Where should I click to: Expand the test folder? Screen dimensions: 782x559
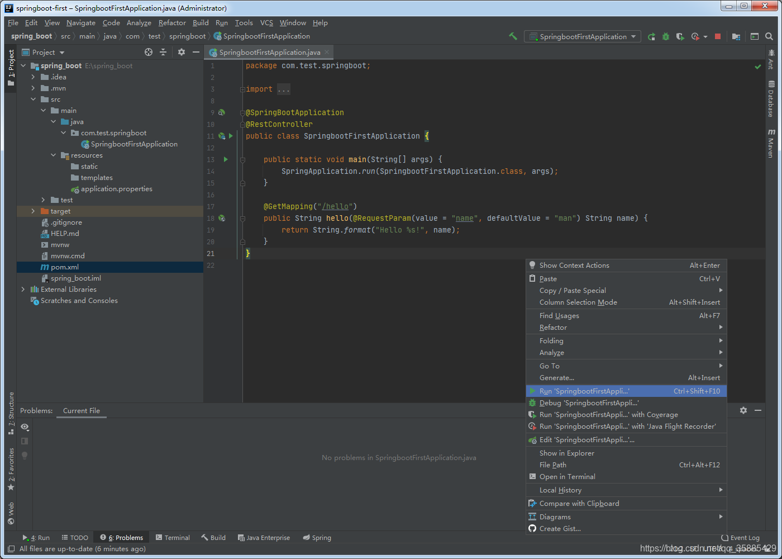pos(44,200)
